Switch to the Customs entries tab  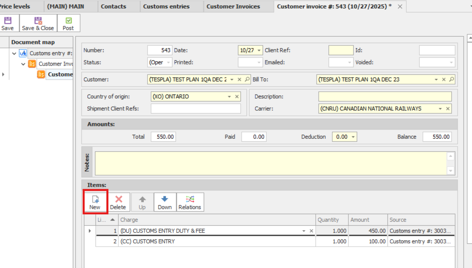(166, 6)
